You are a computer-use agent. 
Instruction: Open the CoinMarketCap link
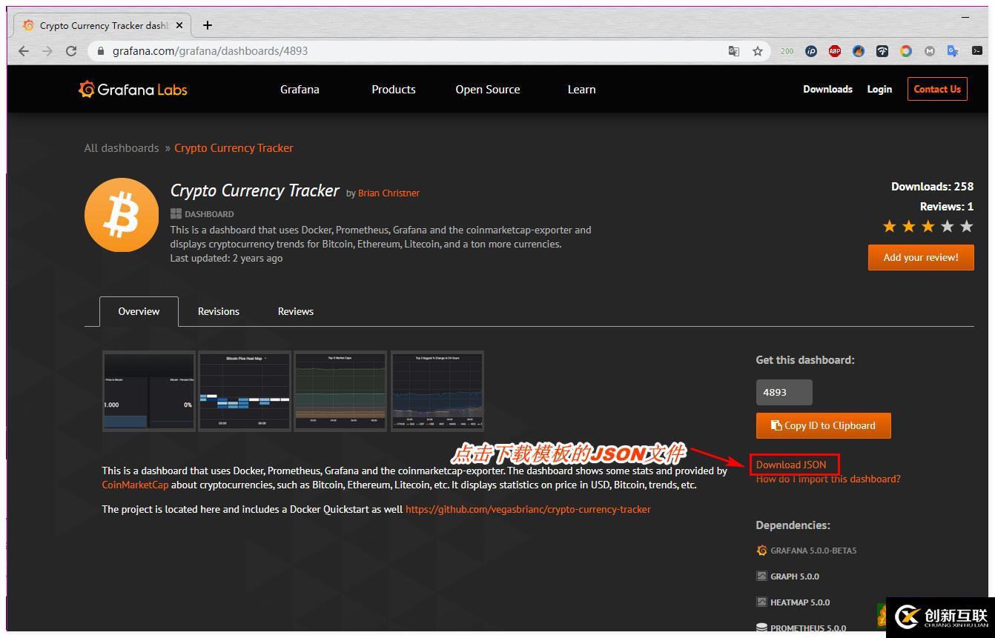coord(135,485)
